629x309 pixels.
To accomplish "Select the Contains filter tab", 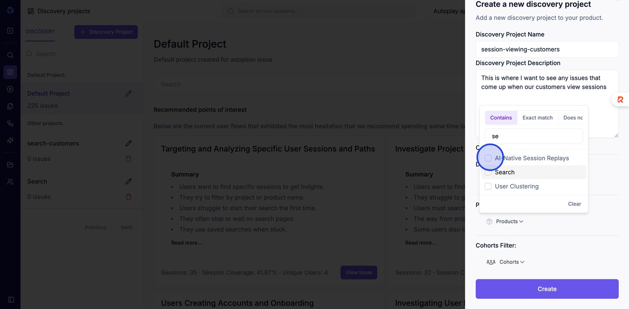I will (501, 118).
